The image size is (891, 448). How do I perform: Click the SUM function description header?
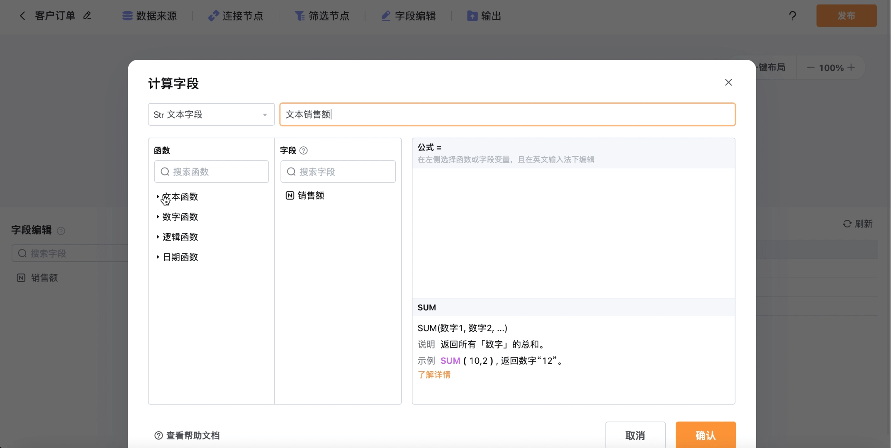573,307
